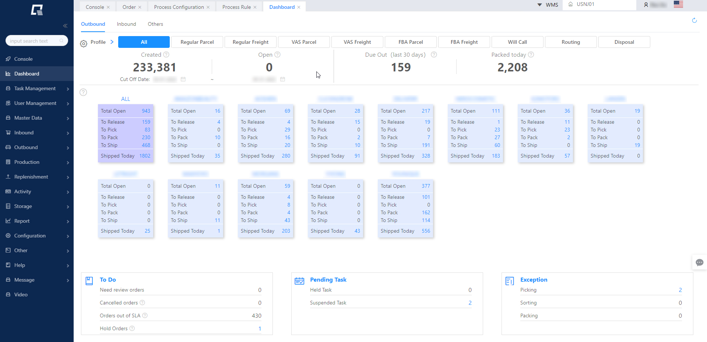Click the refresh icon at top right
The width and height of the screenshot is (707, 342).
coord(694,21)
